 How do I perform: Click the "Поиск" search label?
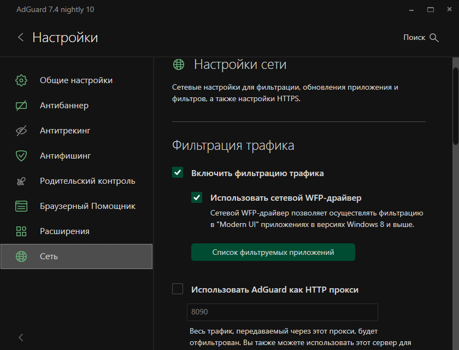tap(414, 38)
